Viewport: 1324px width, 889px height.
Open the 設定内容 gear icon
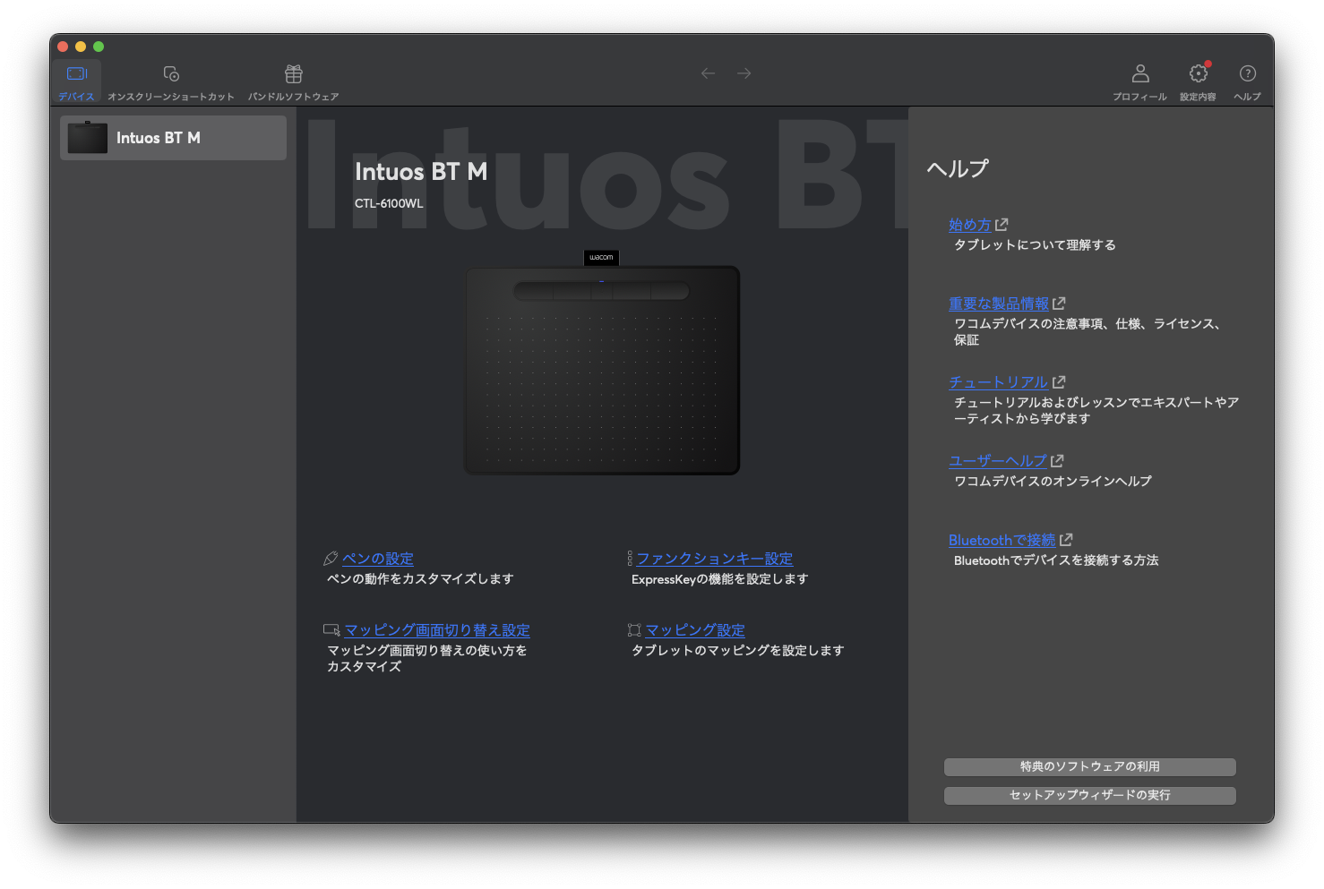(1198, 73)
